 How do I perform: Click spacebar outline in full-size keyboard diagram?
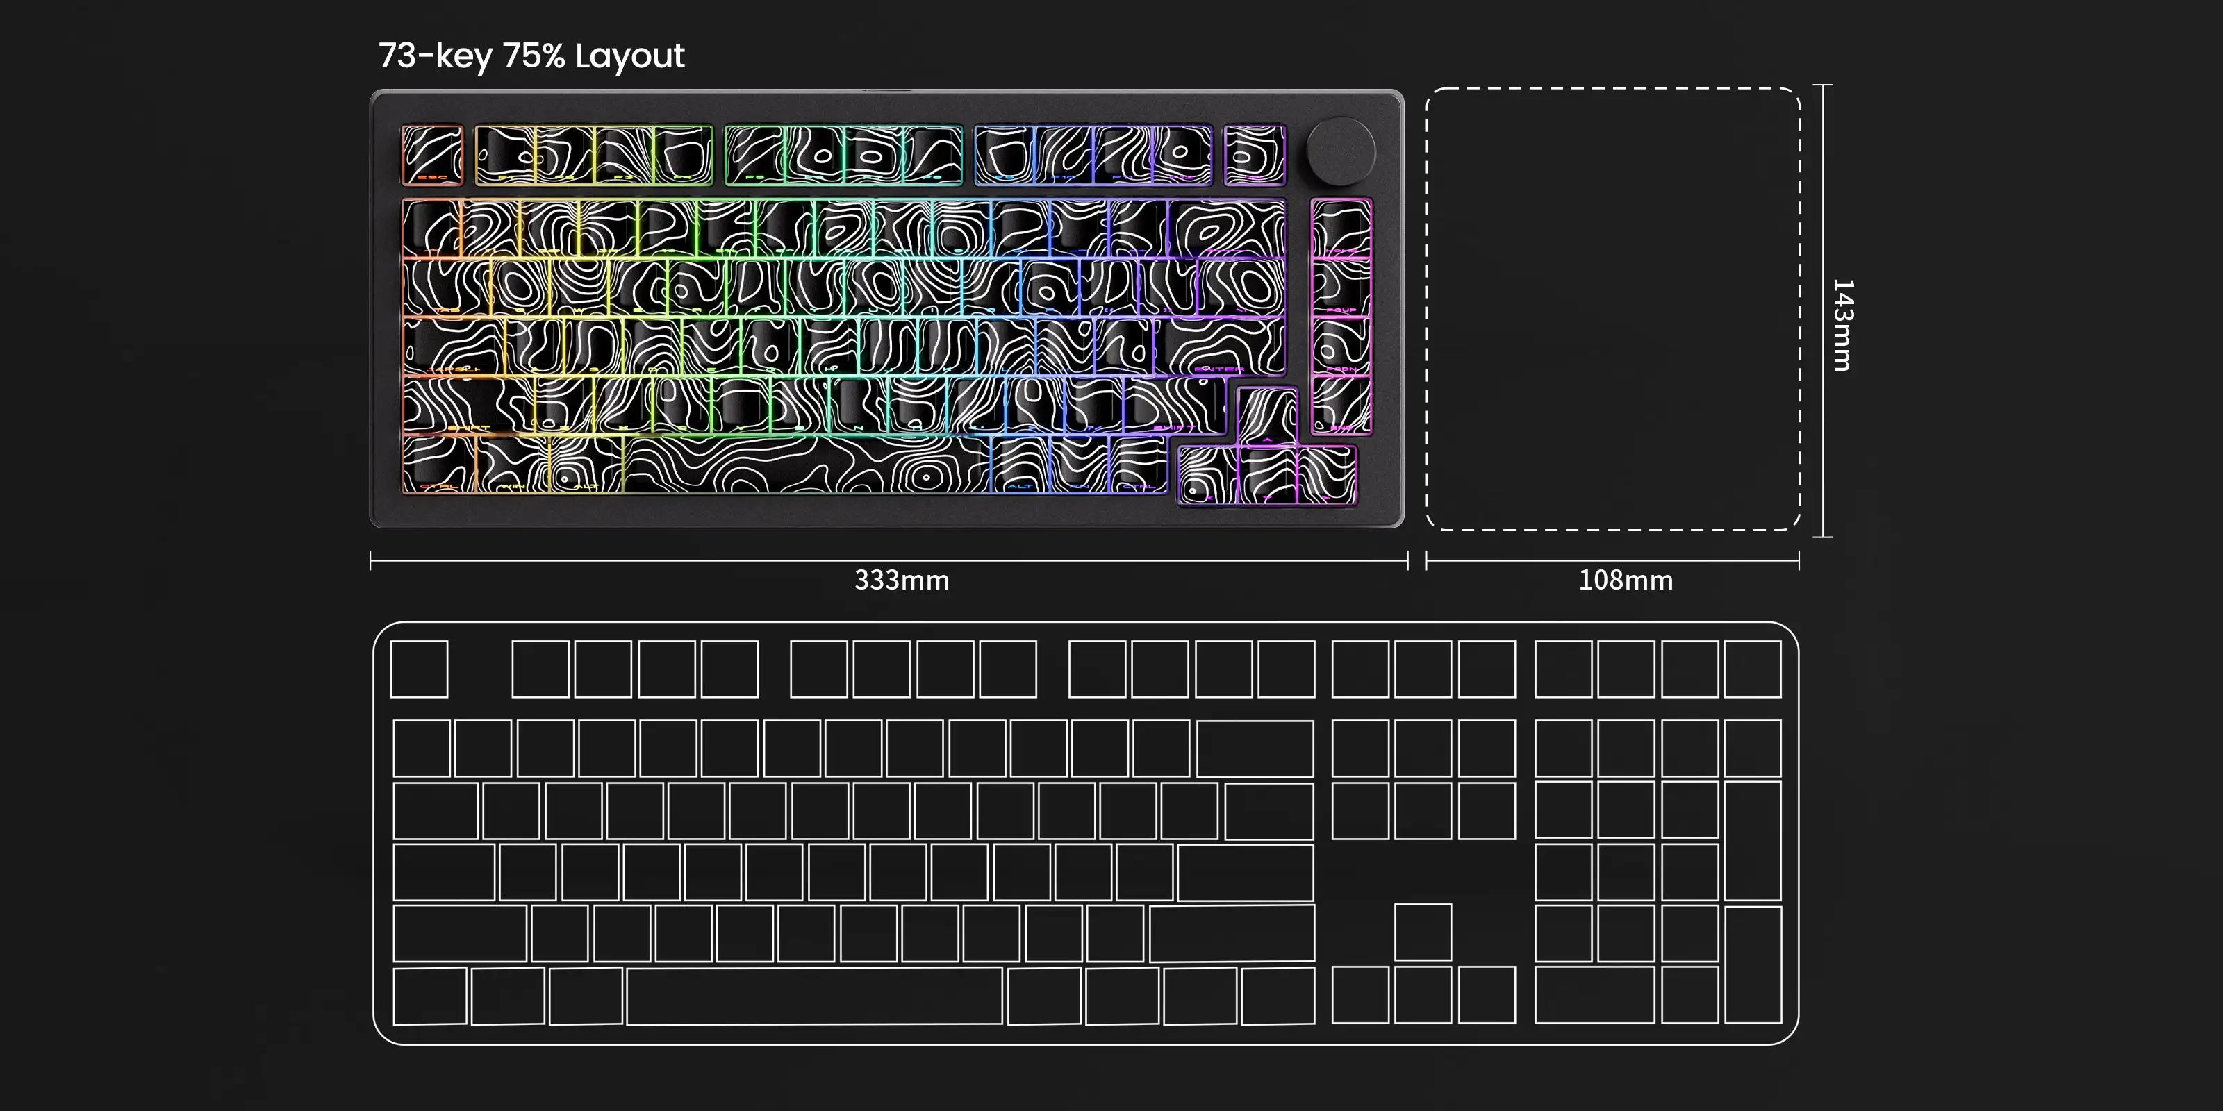tap(813, 996)
